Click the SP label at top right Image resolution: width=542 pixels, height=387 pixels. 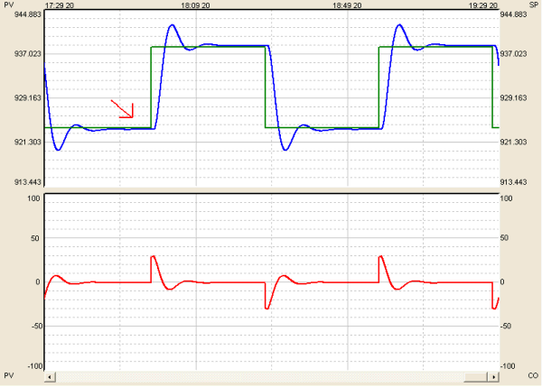[x=533, y=5]
